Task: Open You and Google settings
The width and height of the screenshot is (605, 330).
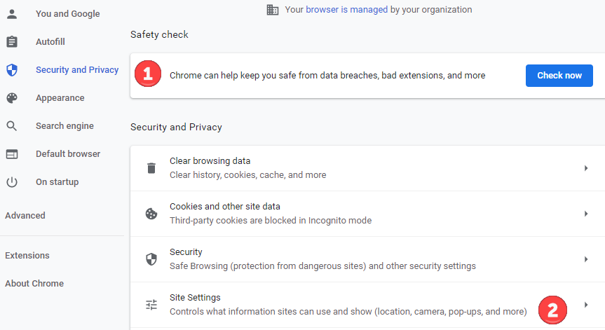Action: (x=68, y=14)
